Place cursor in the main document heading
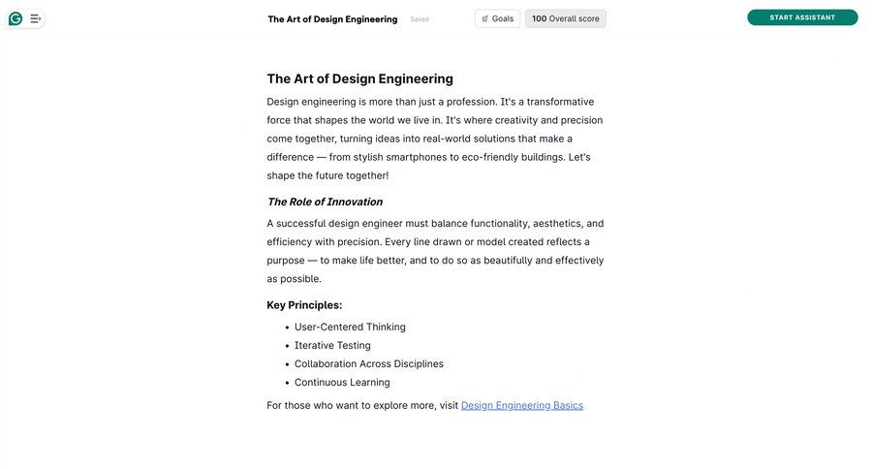The height and width of the screenshot is (469, 872). (x=359, y=78)
